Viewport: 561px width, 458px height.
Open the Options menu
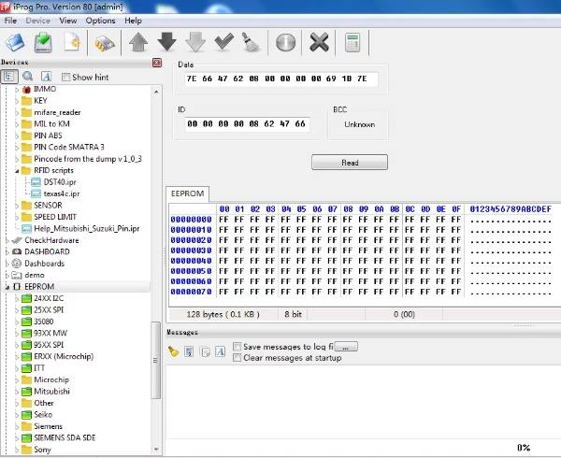(100, 20)
